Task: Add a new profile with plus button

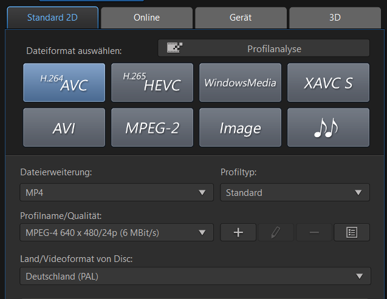Action: point(238,232)
